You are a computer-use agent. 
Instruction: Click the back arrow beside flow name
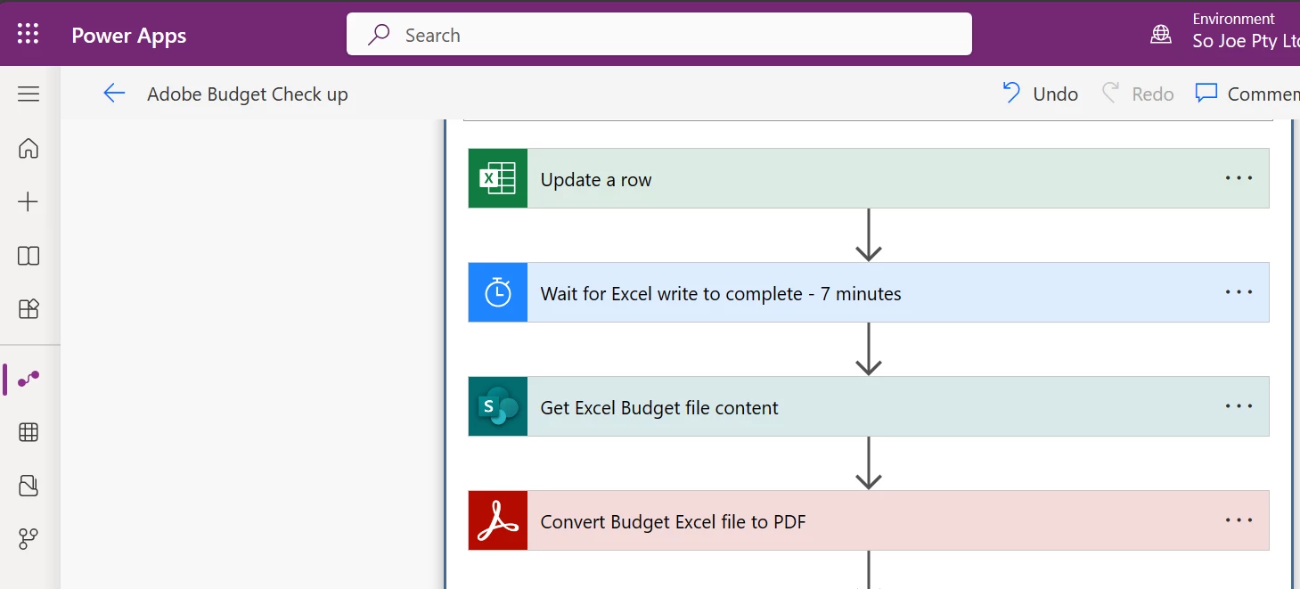[114, 94]
